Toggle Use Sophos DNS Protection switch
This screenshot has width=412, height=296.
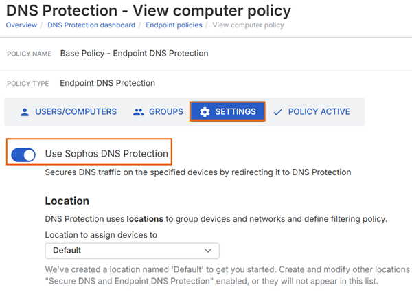point(23,155)
